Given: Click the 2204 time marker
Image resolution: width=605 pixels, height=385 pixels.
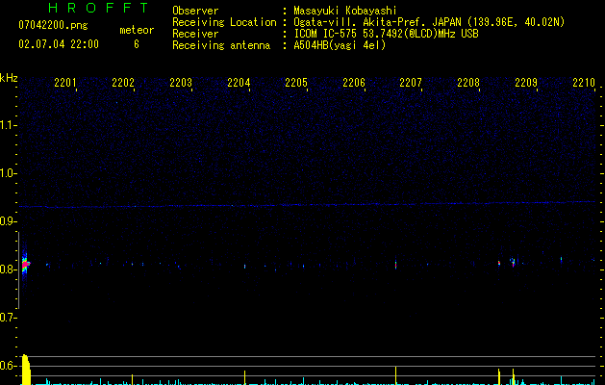Looking at the screenshot, I should tap(239, 83).
